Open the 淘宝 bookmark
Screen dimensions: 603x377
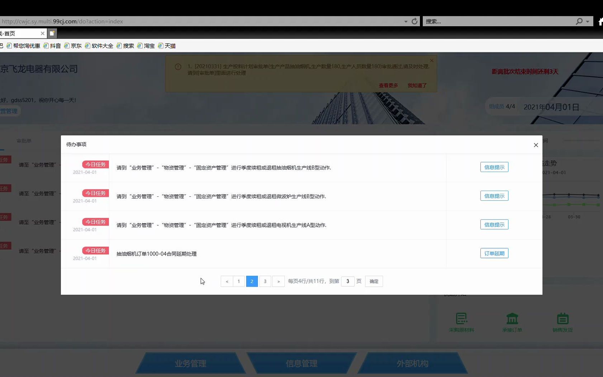tap(146, 46)
